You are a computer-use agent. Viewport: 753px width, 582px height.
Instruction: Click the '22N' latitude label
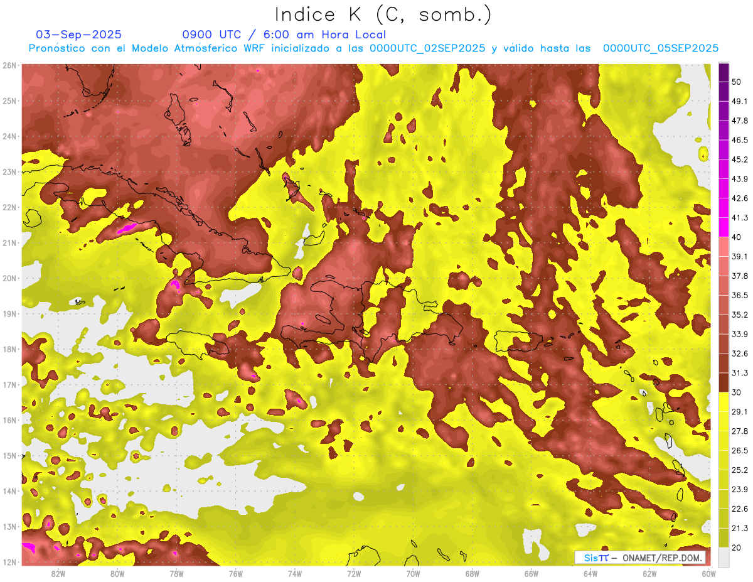coord(9,207)
